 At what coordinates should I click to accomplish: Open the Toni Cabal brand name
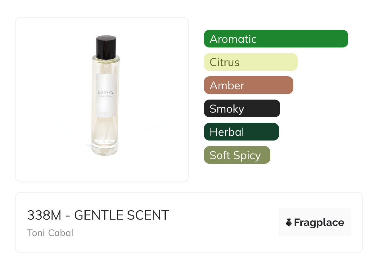(50, 233)
